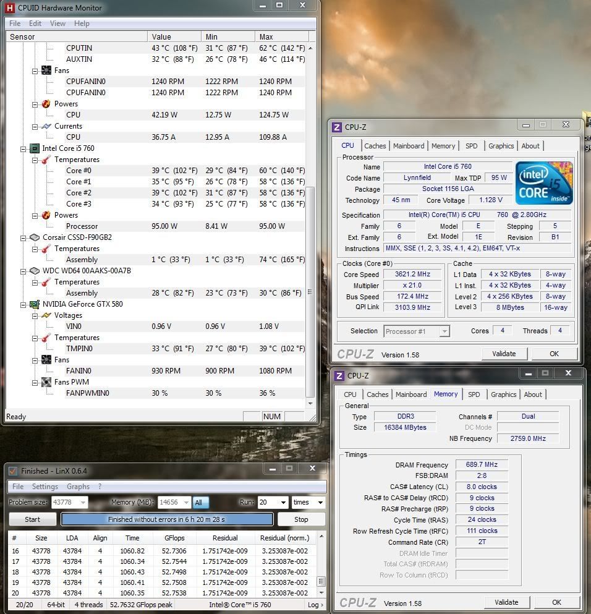
Task: Click the Fans icon above FANIN0
Action: pos(46,359)
